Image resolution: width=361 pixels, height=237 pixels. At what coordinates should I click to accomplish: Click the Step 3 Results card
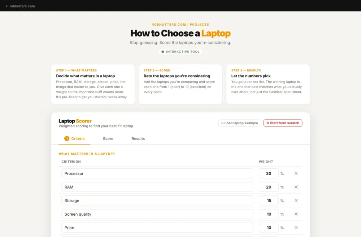268,84
